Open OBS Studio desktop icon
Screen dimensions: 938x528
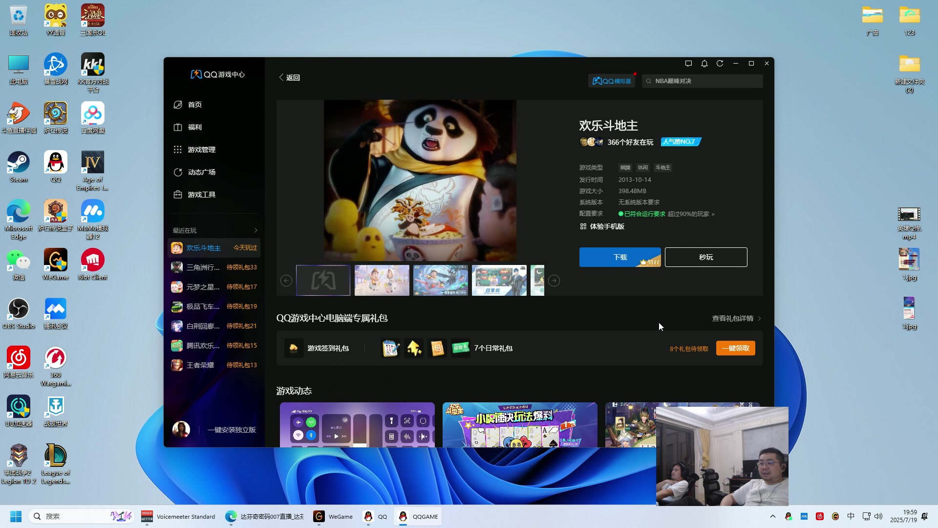[x=19, y=314]
